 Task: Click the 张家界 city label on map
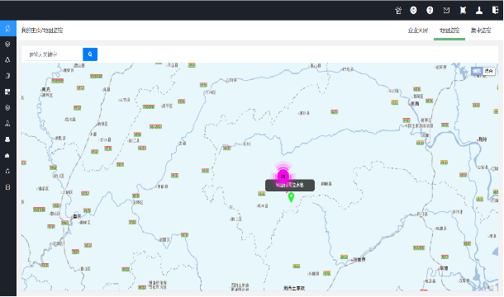pos(359,259)
